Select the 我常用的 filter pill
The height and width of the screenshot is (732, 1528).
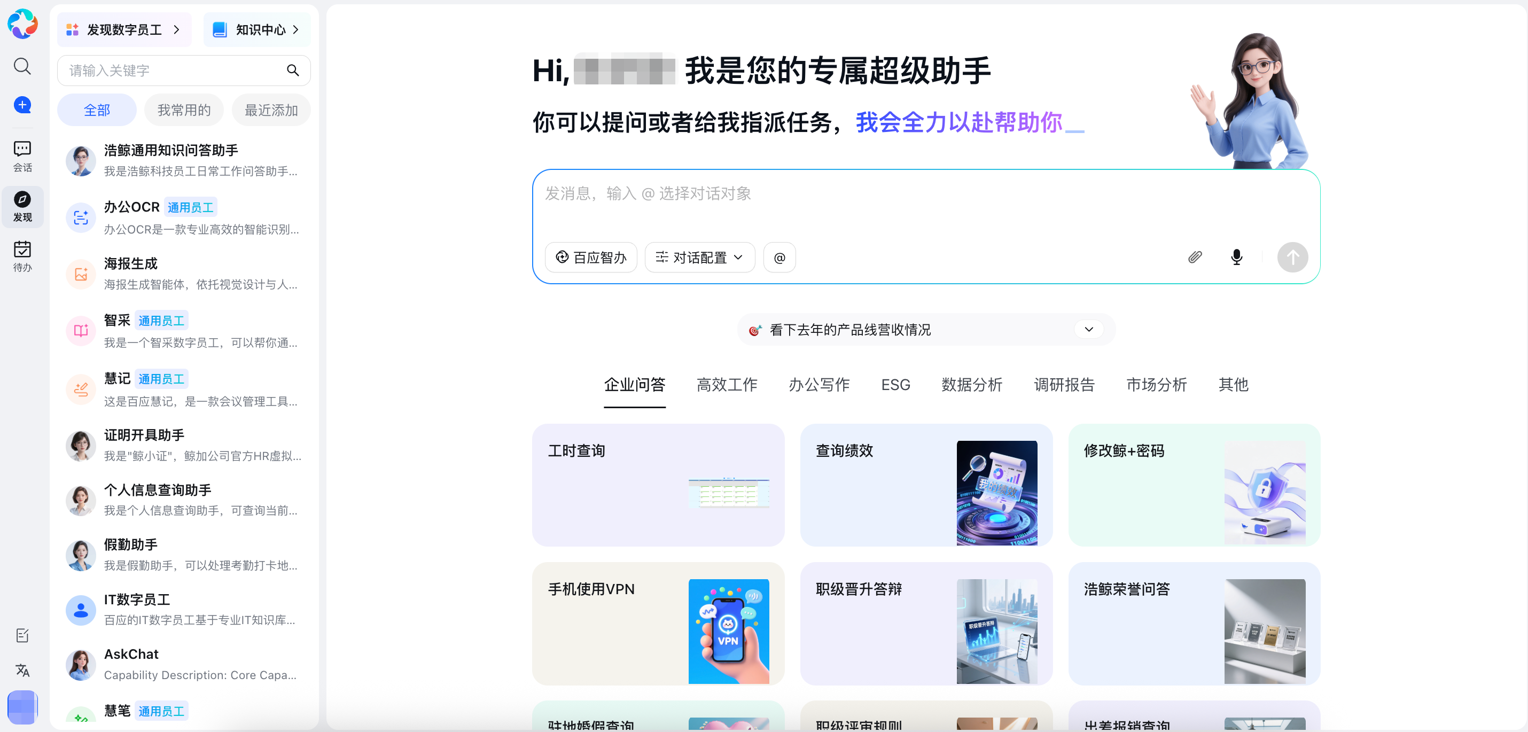coord(184,110)
